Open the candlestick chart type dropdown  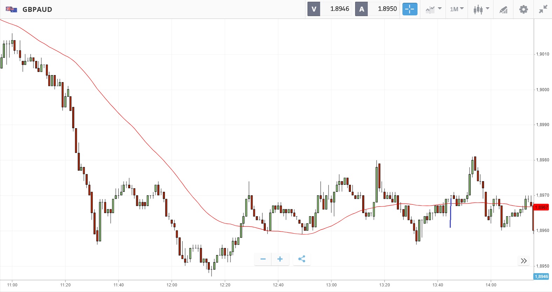481,9
